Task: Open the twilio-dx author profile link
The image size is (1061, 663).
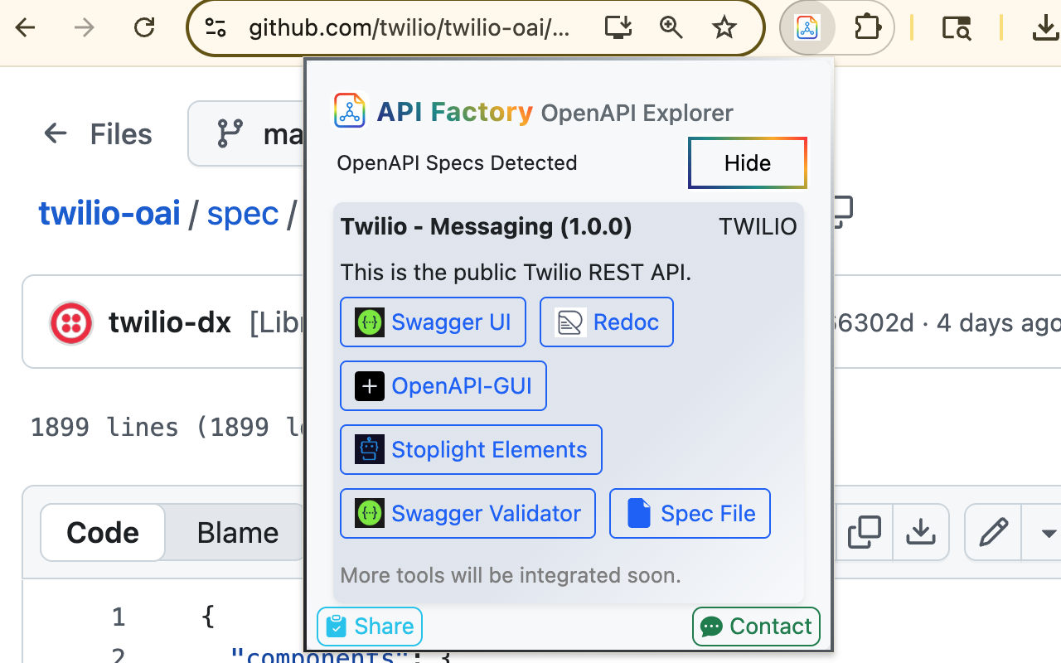Action: (170, 322)
